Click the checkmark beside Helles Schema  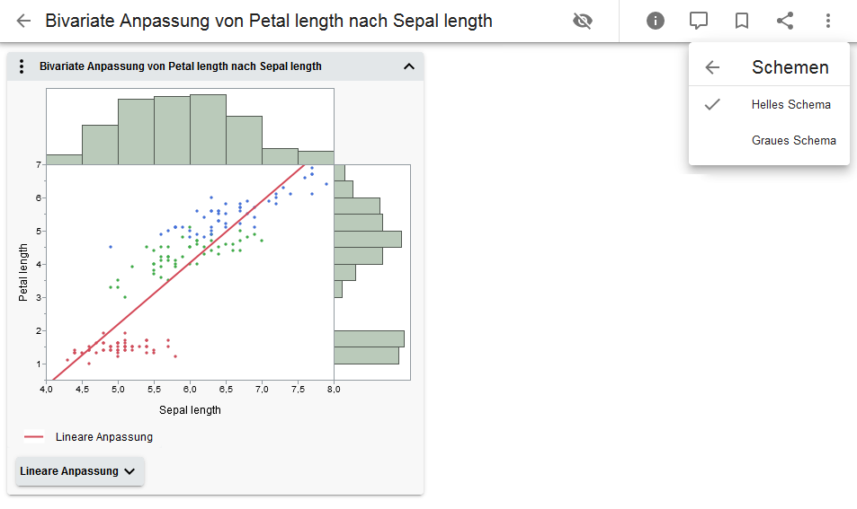coord(713,105)
